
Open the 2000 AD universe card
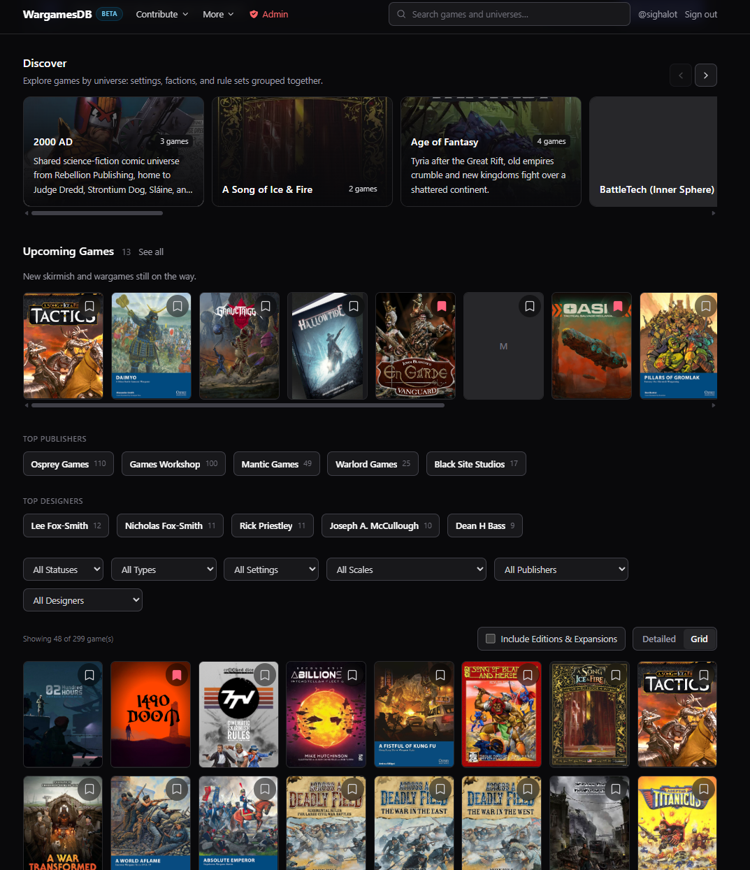pyautogui.click(x=113, y=152)
